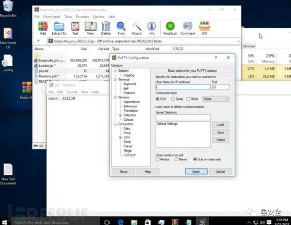Open the WinRAR Options menu
The image size is (291, 225).
[99, 16]
